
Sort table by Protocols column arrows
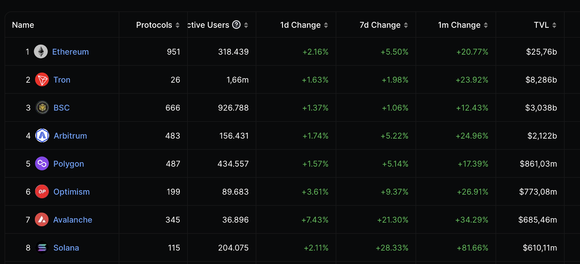click(178, 25)
